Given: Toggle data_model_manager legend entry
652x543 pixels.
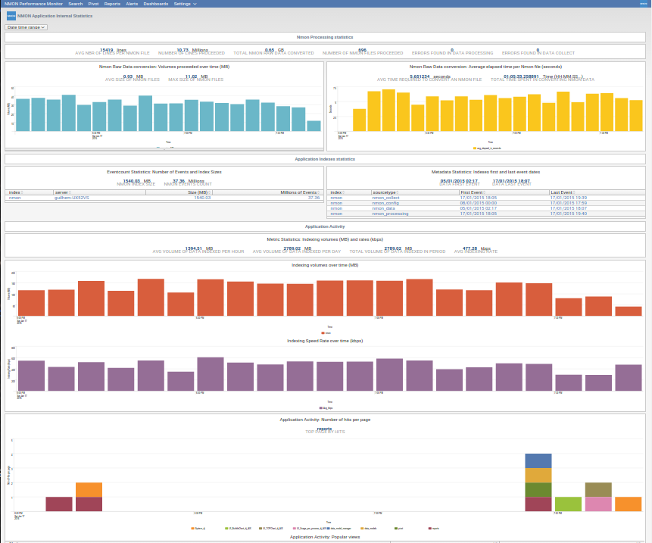Looking at the screenshot, I should [x=339, y=529].
